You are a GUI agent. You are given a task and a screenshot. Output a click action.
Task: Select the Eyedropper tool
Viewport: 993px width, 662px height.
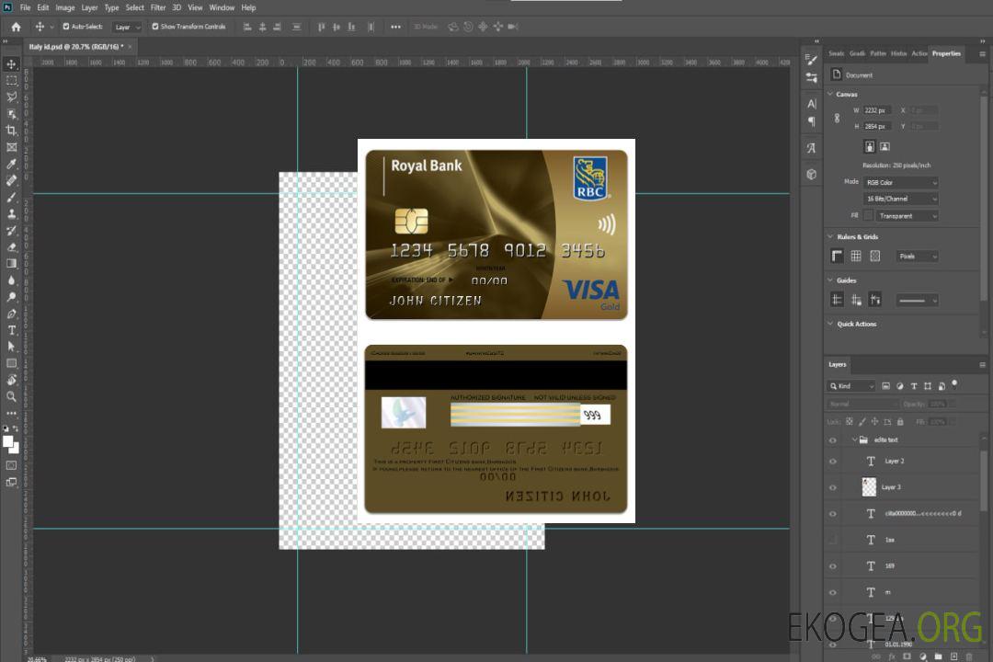tap(11, 164)
